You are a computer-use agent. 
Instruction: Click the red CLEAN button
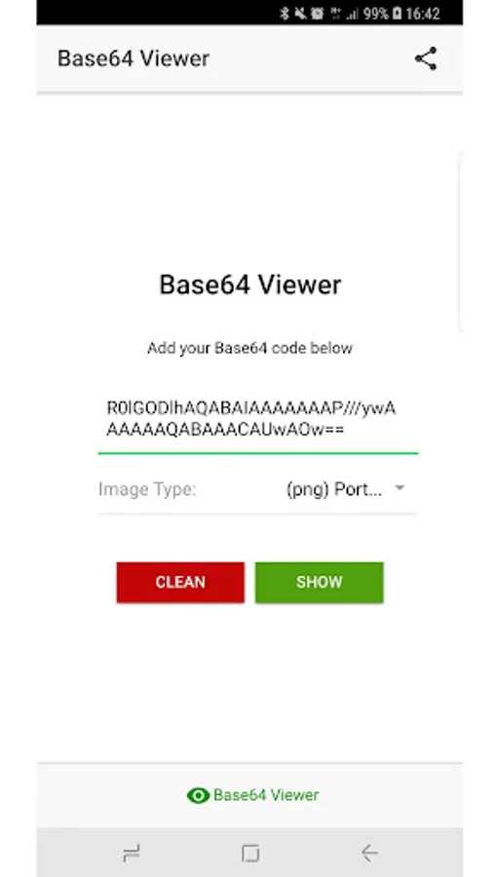point(180,583)
